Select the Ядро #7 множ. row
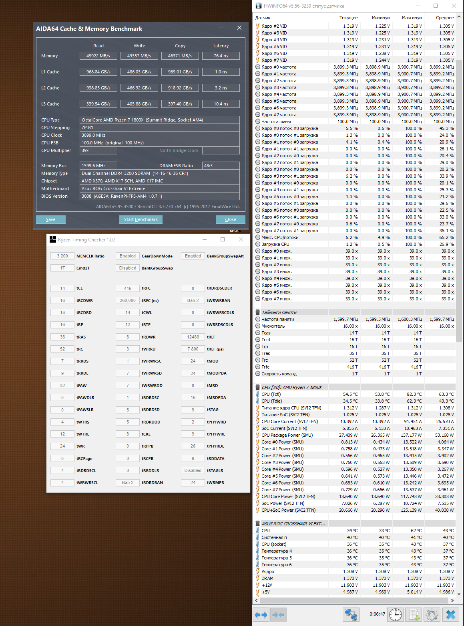This screenshot has width=464, height=626. pyautogui.click(x=355, y=299)
